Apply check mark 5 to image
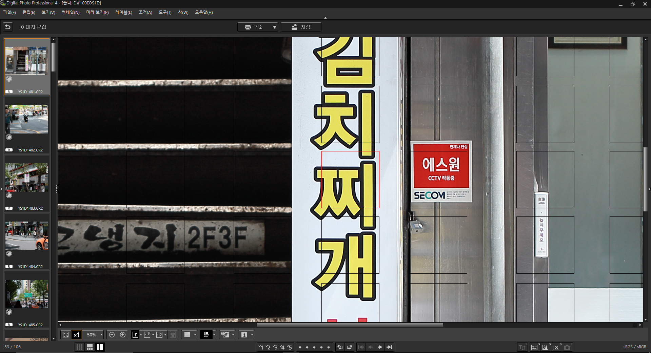This screenshot has height=353, width=651. [289, 347]
